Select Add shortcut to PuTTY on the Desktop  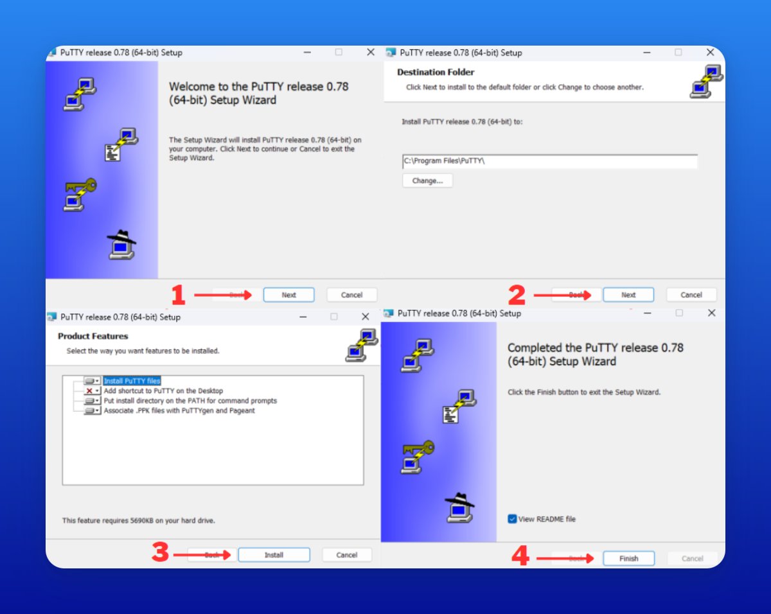(x=163, y=390)
